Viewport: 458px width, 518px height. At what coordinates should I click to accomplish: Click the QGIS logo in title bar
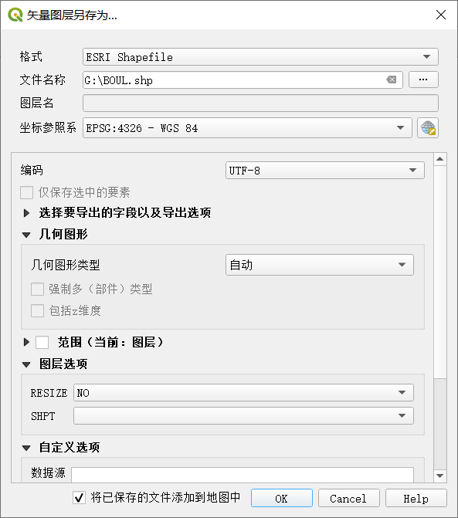(x=15, y=15)
